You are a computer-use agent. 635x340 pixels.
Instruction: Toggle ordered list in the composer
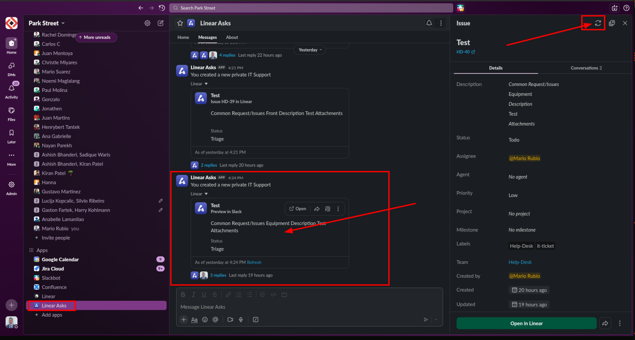point(239,294)
